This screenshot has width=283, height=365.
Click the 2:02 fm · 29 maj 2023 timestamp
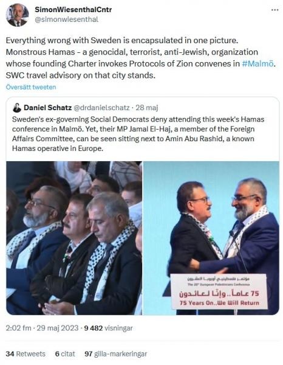(x=42, y=328)
